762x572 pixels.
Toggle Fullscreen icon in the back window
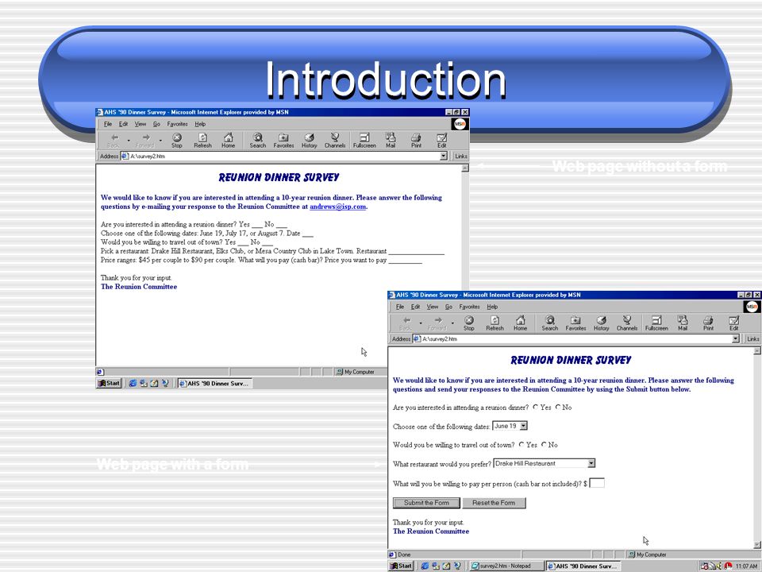(x=364, y=141)
